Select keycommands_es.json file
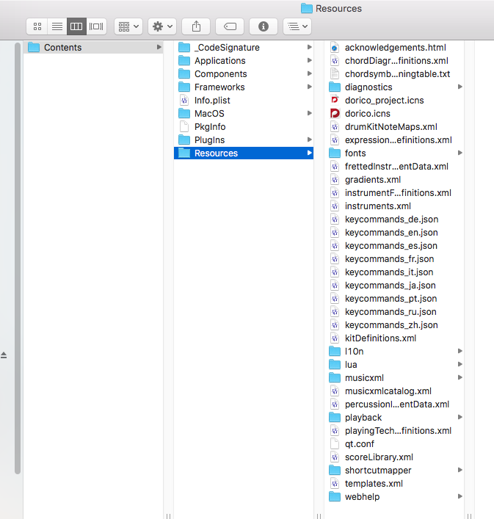This screenshot has width=494, height=519. [393, 246]
